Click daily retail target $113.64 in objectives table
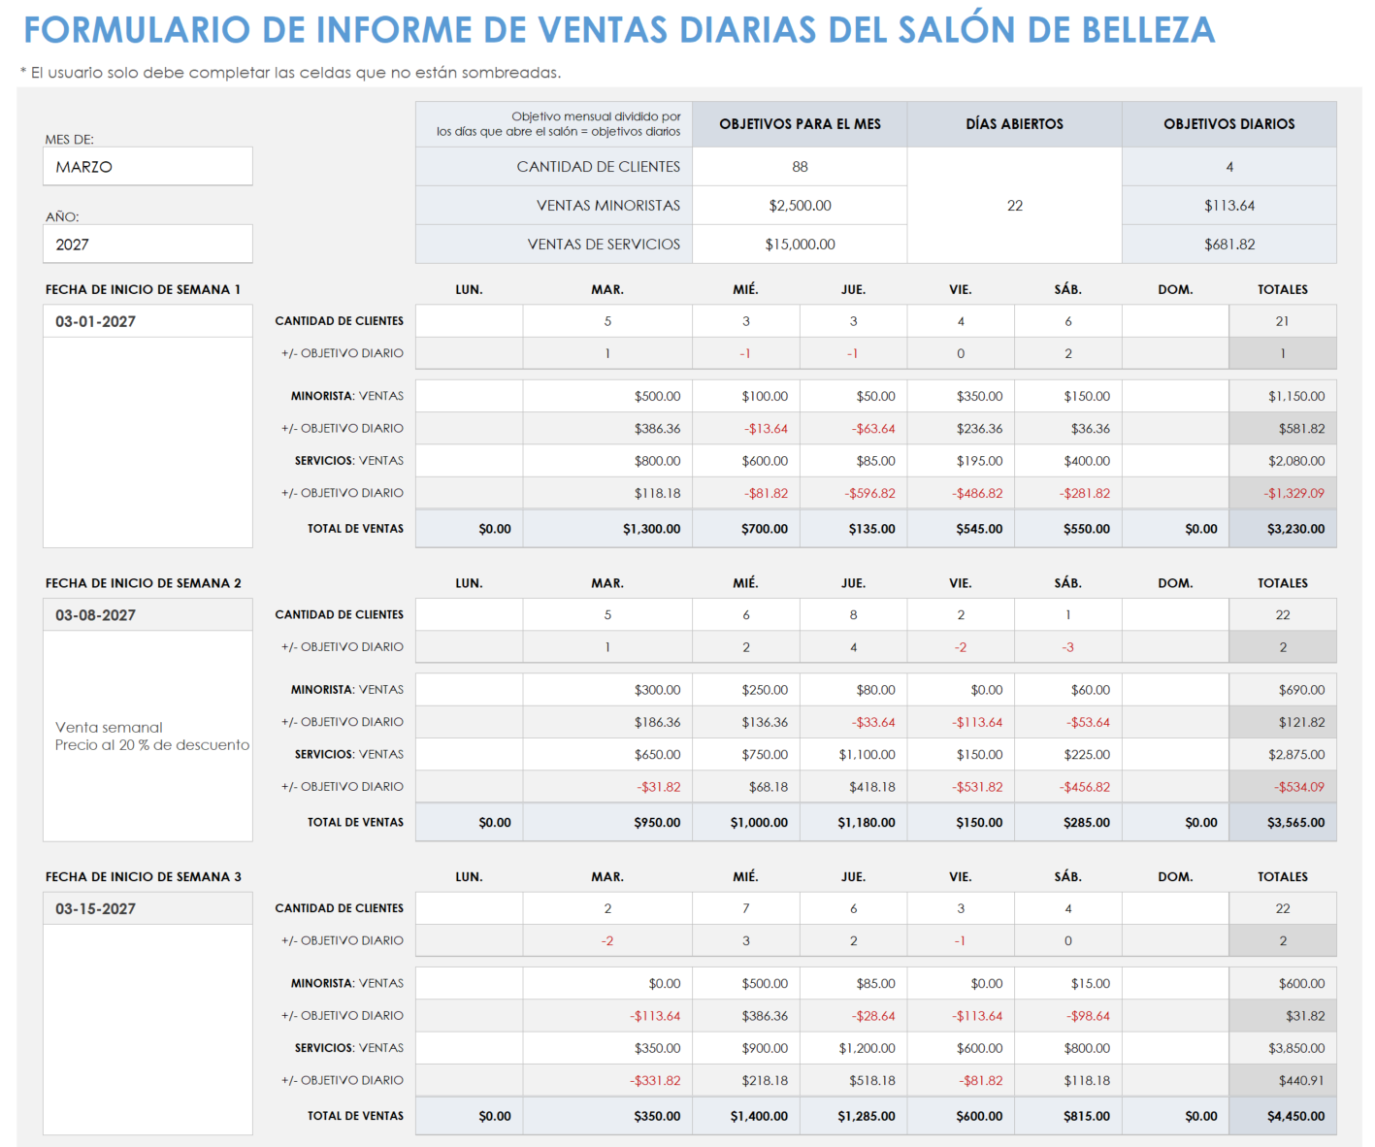Image resolution: width=1375 pixels, height=1147 pixels. click(x=1229, y=205)
